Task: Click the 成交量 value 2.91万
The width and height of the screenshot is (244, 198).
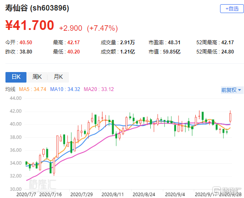Action: point(127,43)
